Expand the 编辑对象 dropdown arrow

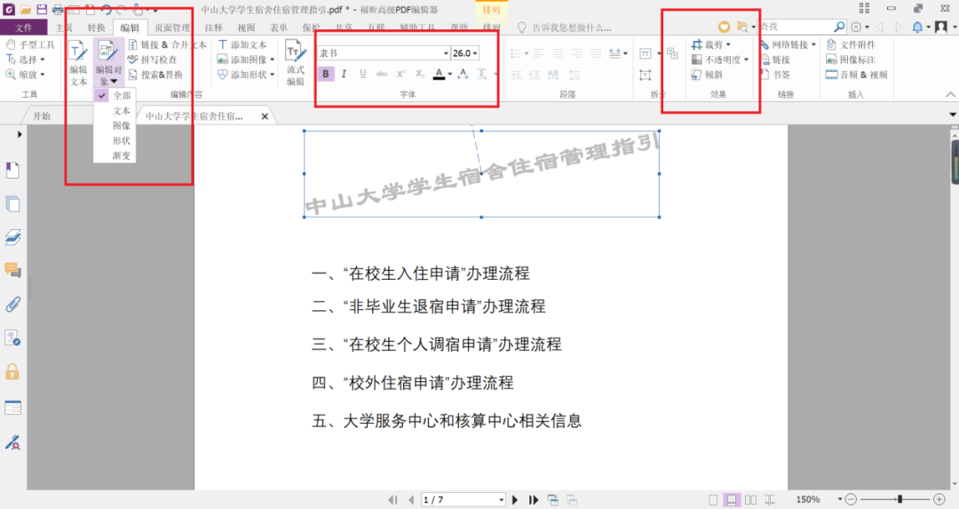pyautogui.click(x=114, y=82)
